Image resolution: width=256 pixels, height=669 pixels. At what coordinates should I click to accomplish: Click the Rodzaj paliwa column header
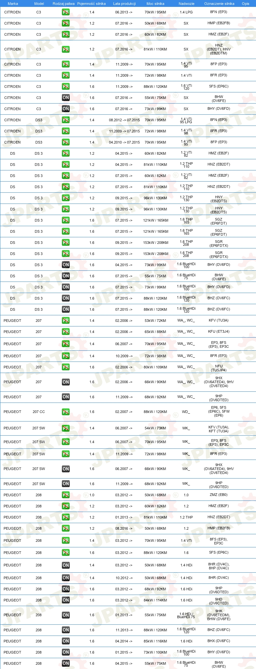64,4
